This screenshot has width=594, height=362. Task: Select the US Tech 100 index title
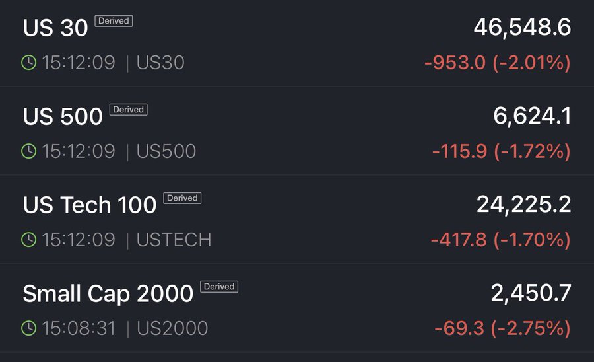pyautogui.click(x=90, y=205)
